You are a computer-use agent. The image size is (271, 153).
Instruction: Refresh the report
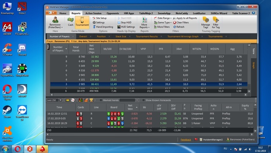[x=179, y=27]
